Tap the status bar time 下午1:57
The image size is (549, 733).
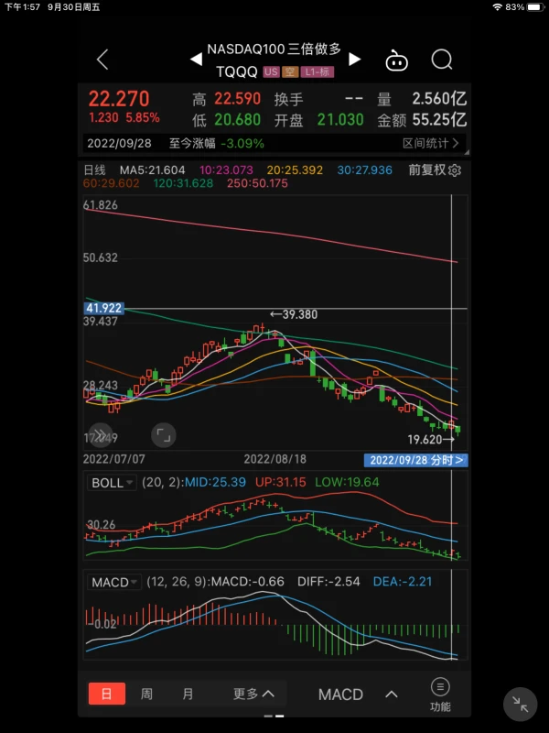click(22, 7)
